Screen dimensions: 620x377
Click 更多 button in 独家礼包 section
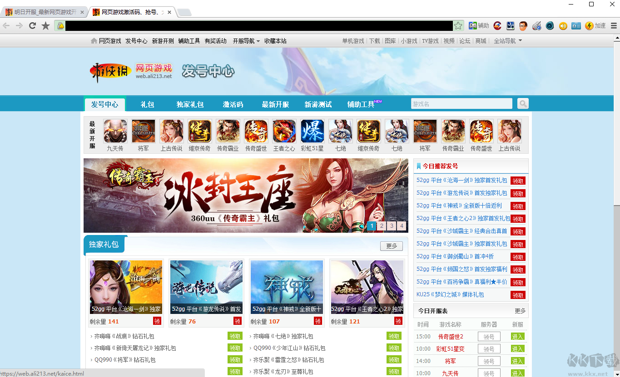pyautogui.click(x=392, y=246)
